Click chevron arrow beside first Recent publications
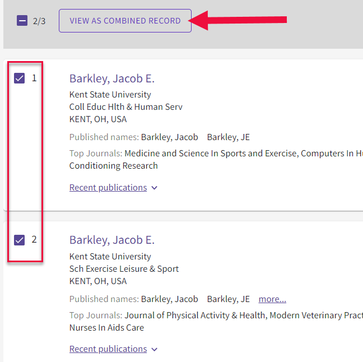Screen dimensions: 363x362 [x=155, y=188]
